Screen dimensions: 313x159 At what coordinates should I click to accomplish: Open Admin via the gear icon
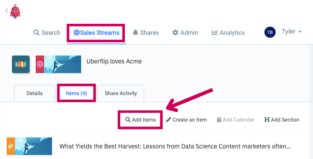pyautogui.click(x=175, y=33)
